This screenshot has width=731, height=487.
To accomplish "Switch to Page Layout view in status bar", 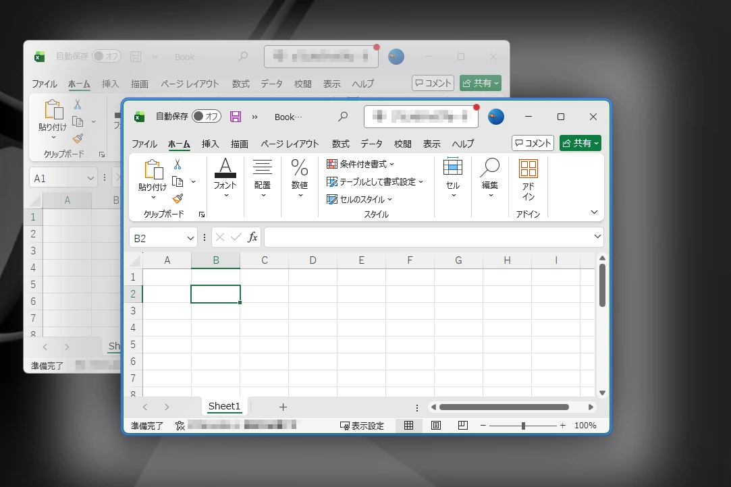I will point(436,425).
